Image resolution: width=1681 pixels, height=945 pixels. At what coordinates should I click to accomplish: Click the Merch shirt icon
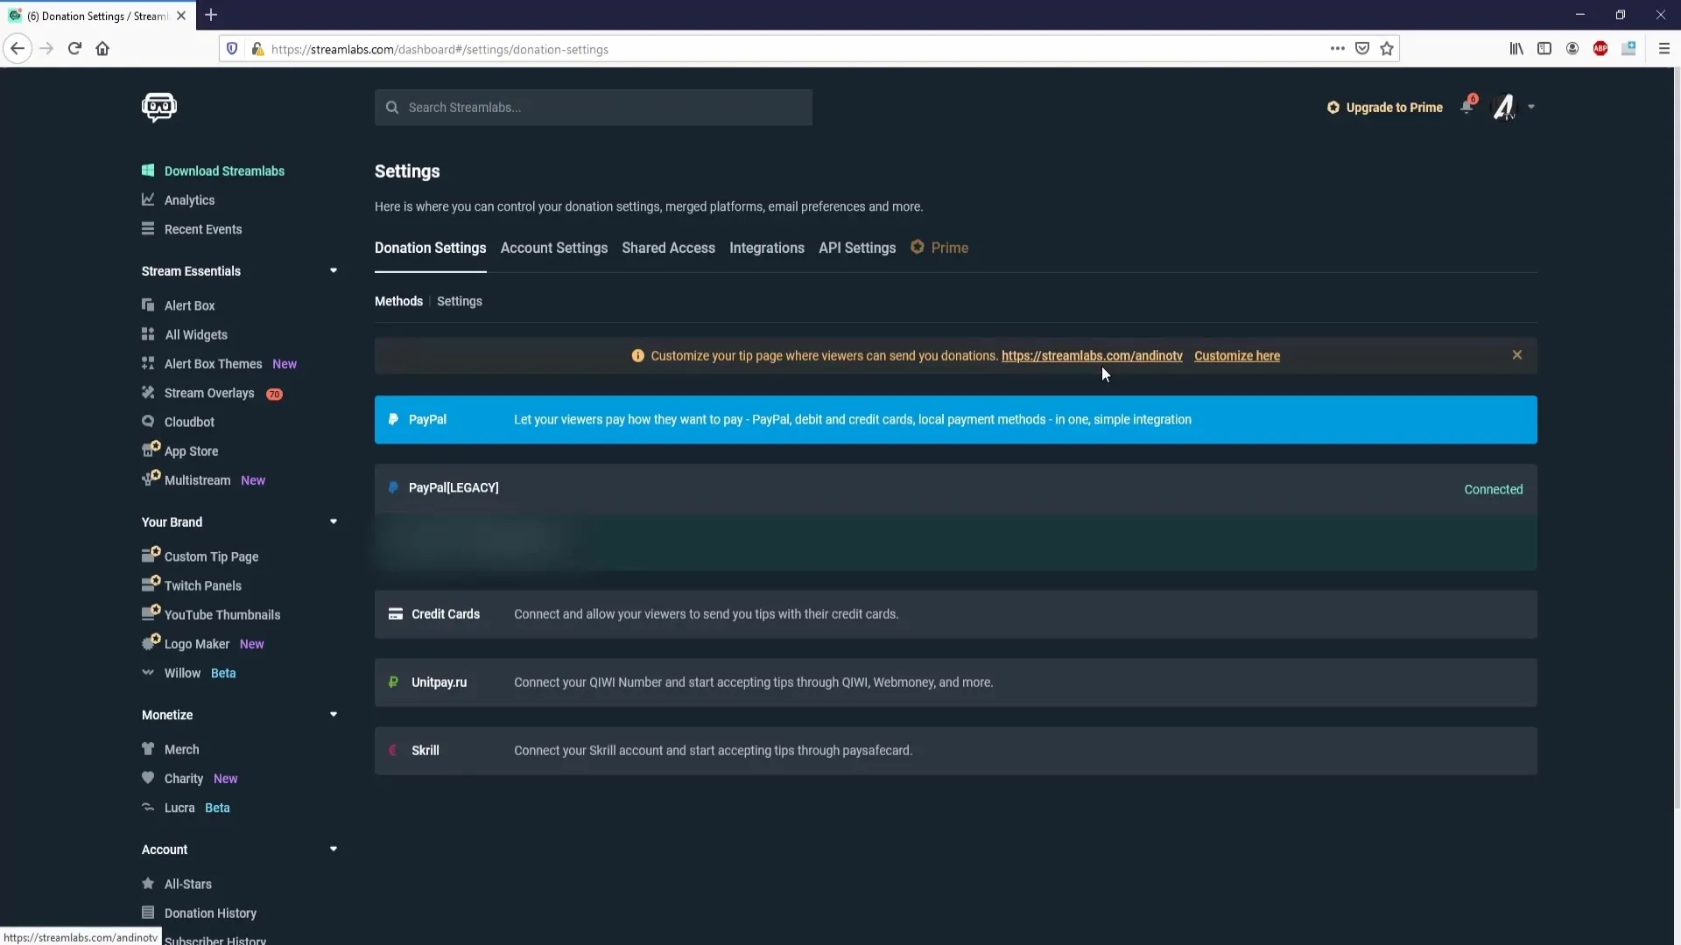(x=148, y=749)
